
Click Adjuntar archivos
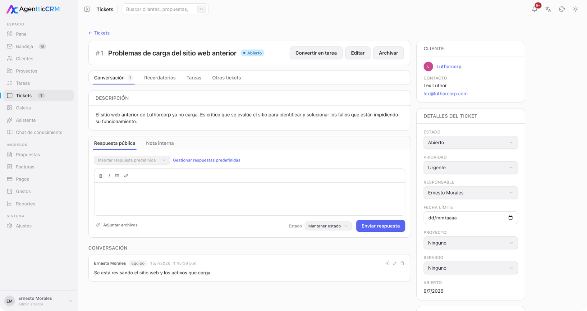click(x=117, y=225)
